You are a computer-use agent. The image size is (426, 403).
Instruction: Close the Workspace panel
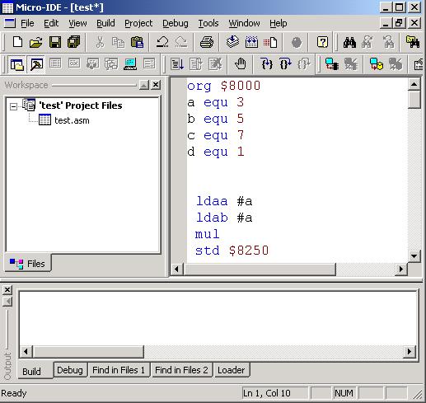(x=156, y=85)
